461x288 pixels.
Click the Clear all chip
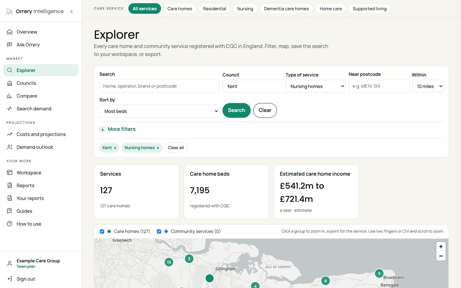176,148
